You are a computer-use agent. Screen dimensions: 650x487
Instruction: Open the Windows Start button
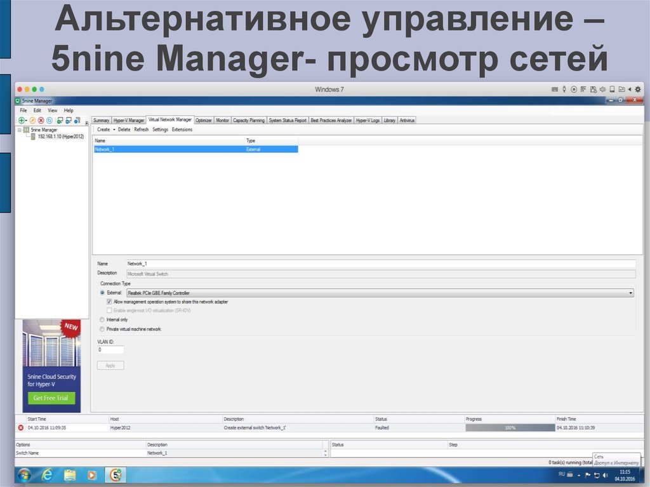coord(24,475)
